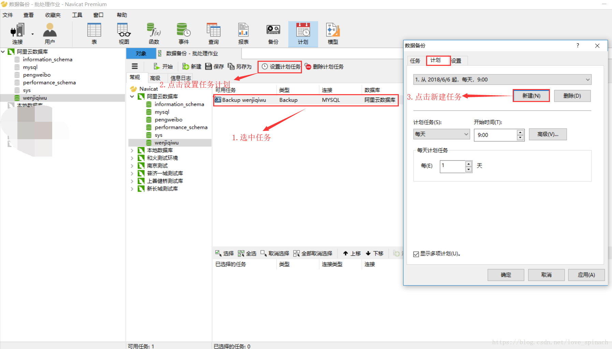Open the schedule list dropdown starting 2018/6/6
612x349 pixels.
pyautogui.click(x=502, y=79)
